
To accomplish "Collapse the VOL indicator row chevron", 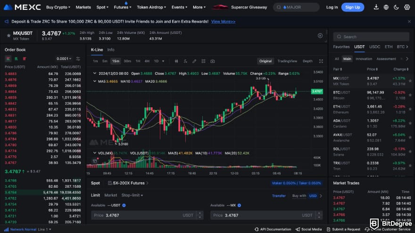I will tap(95, 153).
